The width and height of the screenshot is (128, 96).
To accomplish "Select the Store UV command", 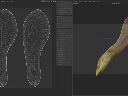I will click(x=64, y=61).
